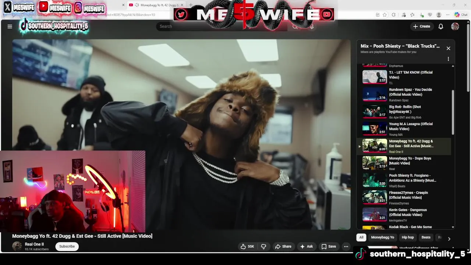Select Moneybagg Yo - Dope Boys playlist entry

point(405,163)
